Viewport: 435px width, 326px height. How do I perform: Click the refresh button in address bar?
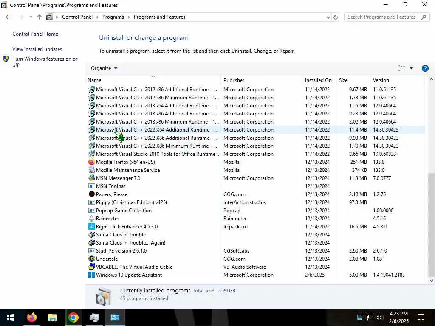click(336, 17)
